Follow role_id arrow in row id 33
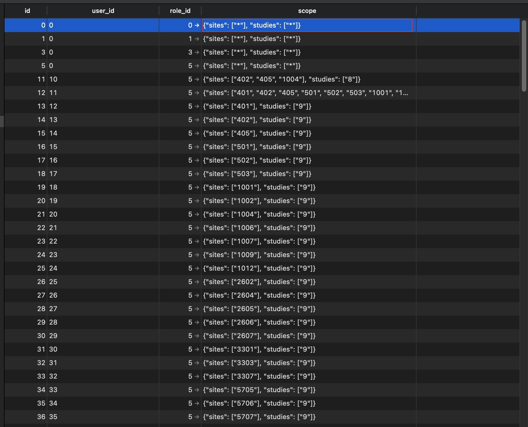The height and width of the screenshot is (427, 528). [197, 376]
